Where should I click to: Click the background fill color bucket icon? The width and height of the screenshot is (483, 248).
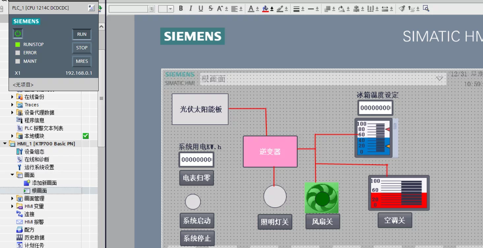tap(265, 9)
